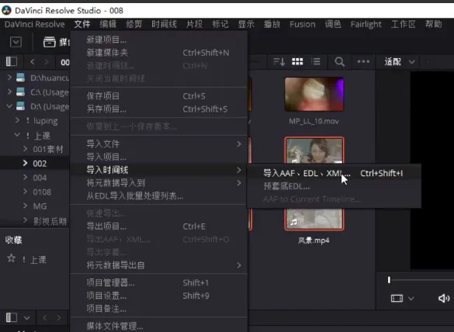Switch to thumbnail grid view
Screen dimensions: 454x332
pyautogui.click(x=297, y=61)
